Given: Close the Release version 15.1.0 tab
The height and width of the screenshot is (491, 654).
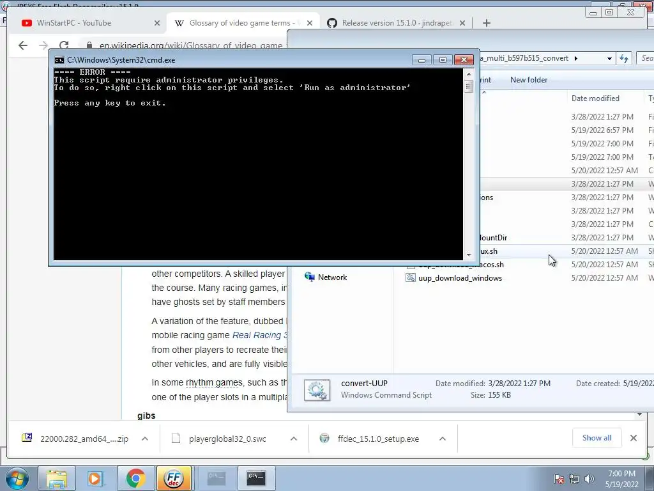Looking at the screenshot, I should 462,24.
